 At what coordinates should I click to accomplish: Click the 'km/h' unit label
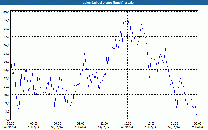6,12
